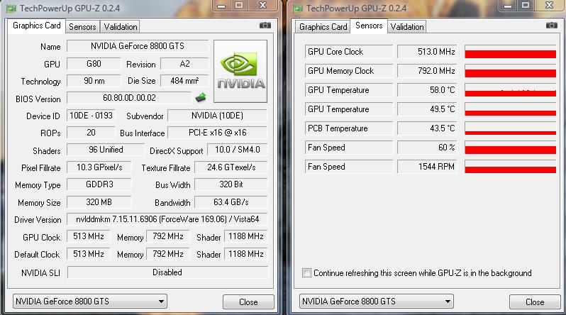
Task: Click Texture Fillrate value 24.6 GTexel/s
Action: (x=231, y=167)
